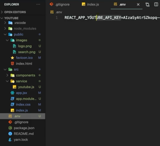The height and width of the screenshot is (146, 160).
Task: Collapse the src folder chevron
Action: [5, 70]
